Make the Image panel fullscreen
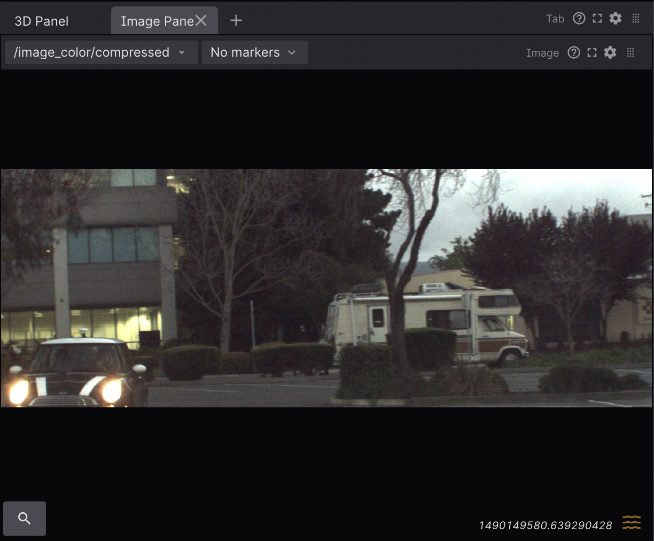Image resolution: width=654 pixels, height=541 pixels. [x=592, y=52]
